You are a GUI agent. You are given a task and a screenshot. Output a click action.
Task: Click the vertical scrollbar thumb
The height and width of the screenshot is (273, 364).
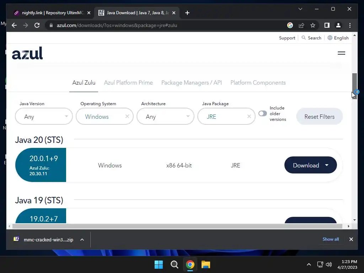(x=354, y=86)
